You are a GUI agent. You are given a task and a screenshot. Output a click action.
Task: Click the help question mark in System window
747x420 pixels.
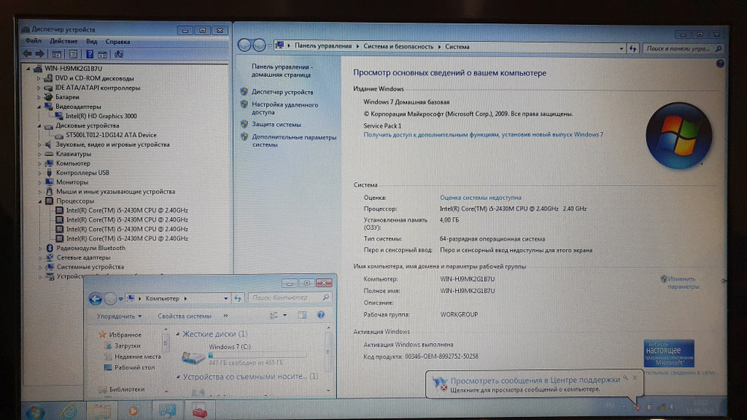(x=720, y=63)
